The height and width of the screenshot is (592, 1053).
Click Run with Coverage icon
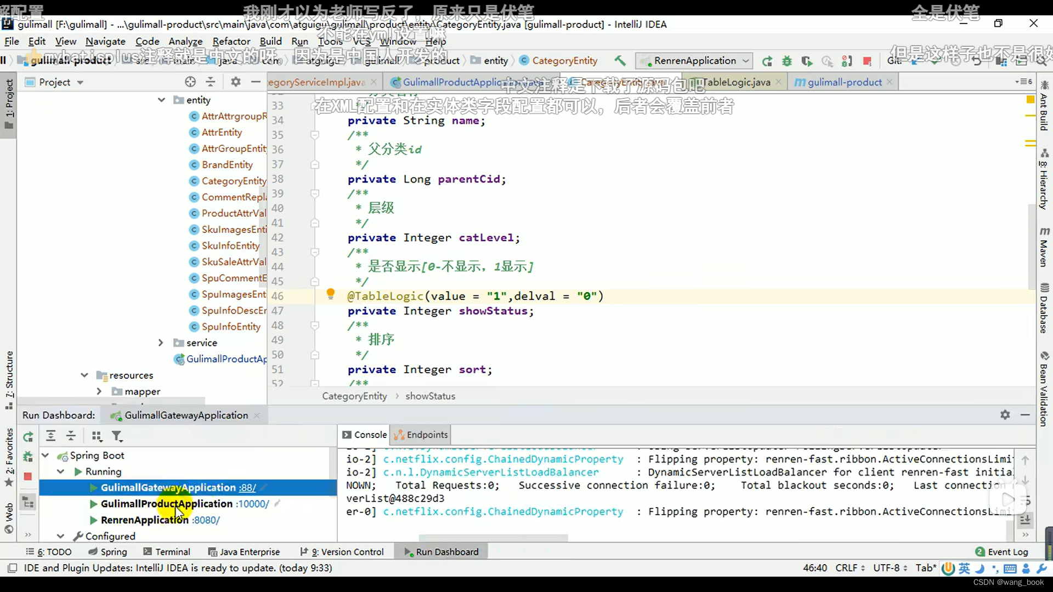[x=806, y=61]
